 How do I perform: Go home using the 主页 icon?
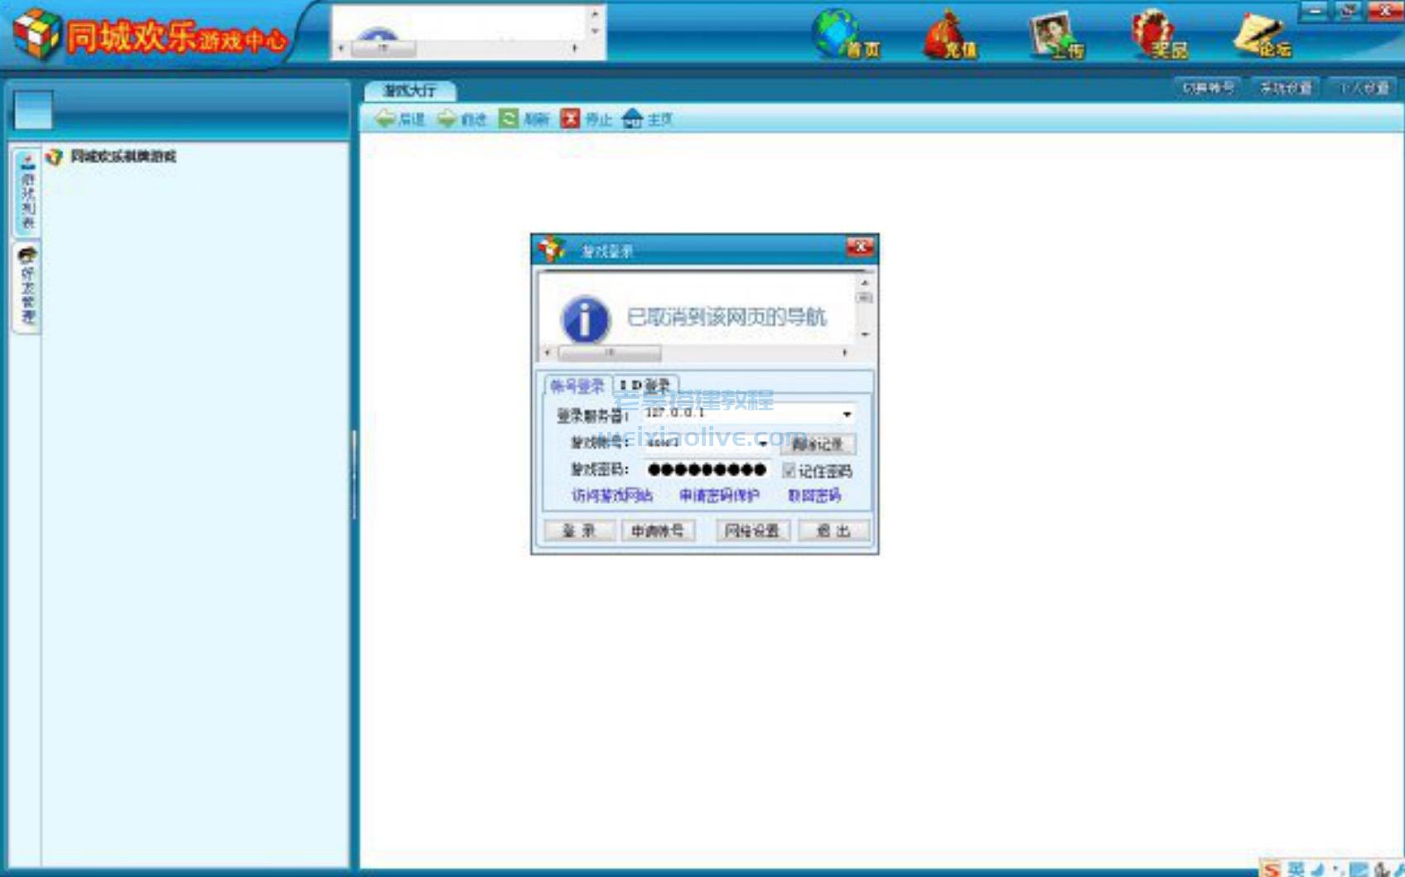633,119
